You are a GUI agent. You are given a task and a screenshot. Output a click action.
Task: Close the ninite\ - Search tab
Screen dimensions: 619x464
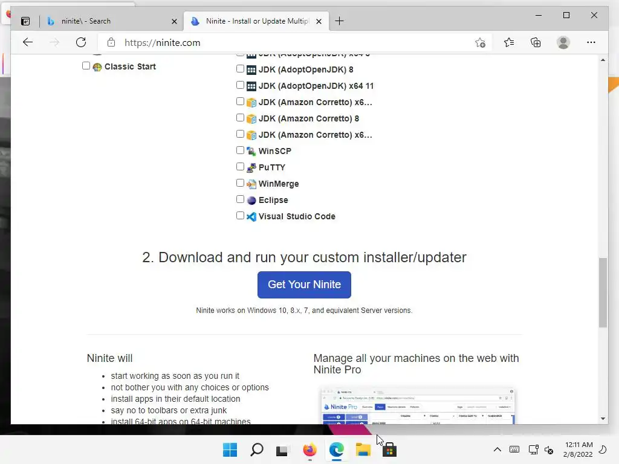[x=174, y=21]
